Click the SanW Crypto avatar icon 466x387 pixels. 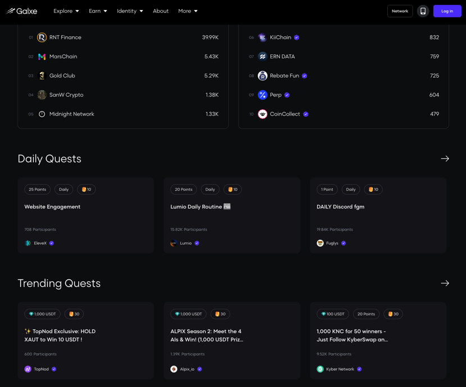point(42,95)
